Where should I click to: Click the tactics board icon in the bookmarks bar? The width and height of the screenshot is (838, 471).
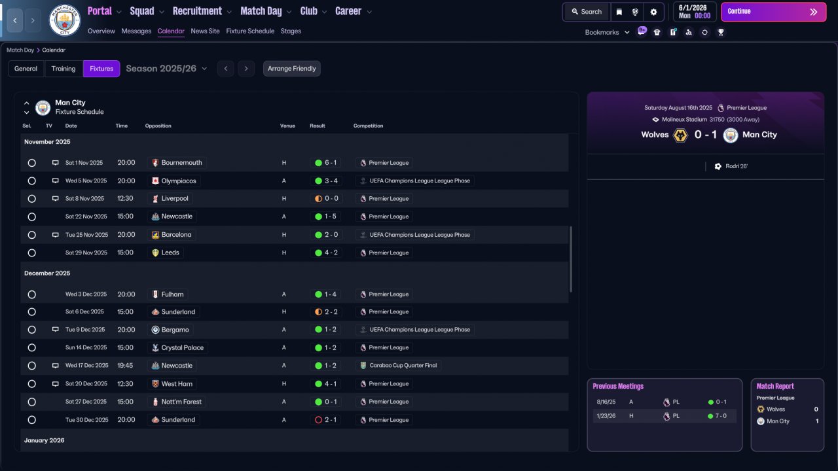click(673, 32)
